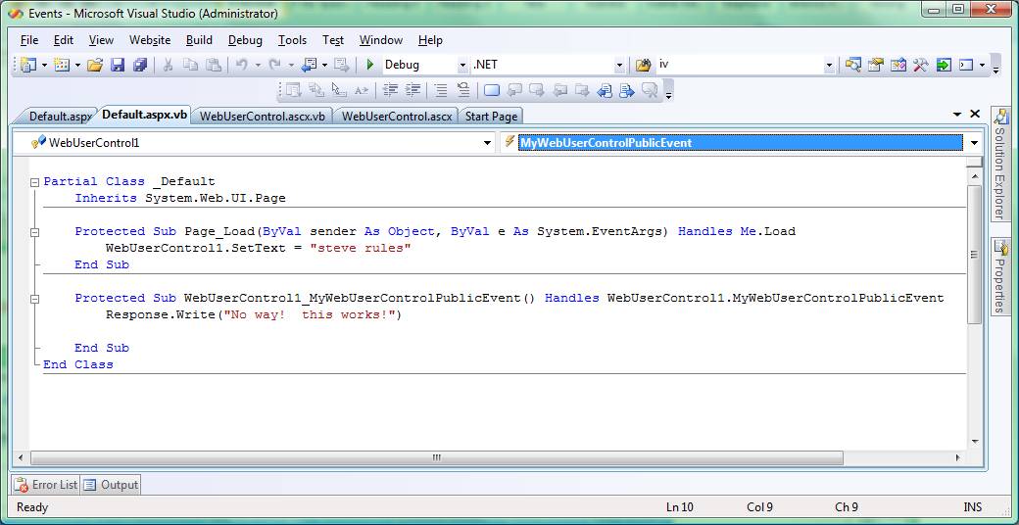Start debugging with the green play icon
The height and width of the screenshot is (525, 1019).
[370, 65]
